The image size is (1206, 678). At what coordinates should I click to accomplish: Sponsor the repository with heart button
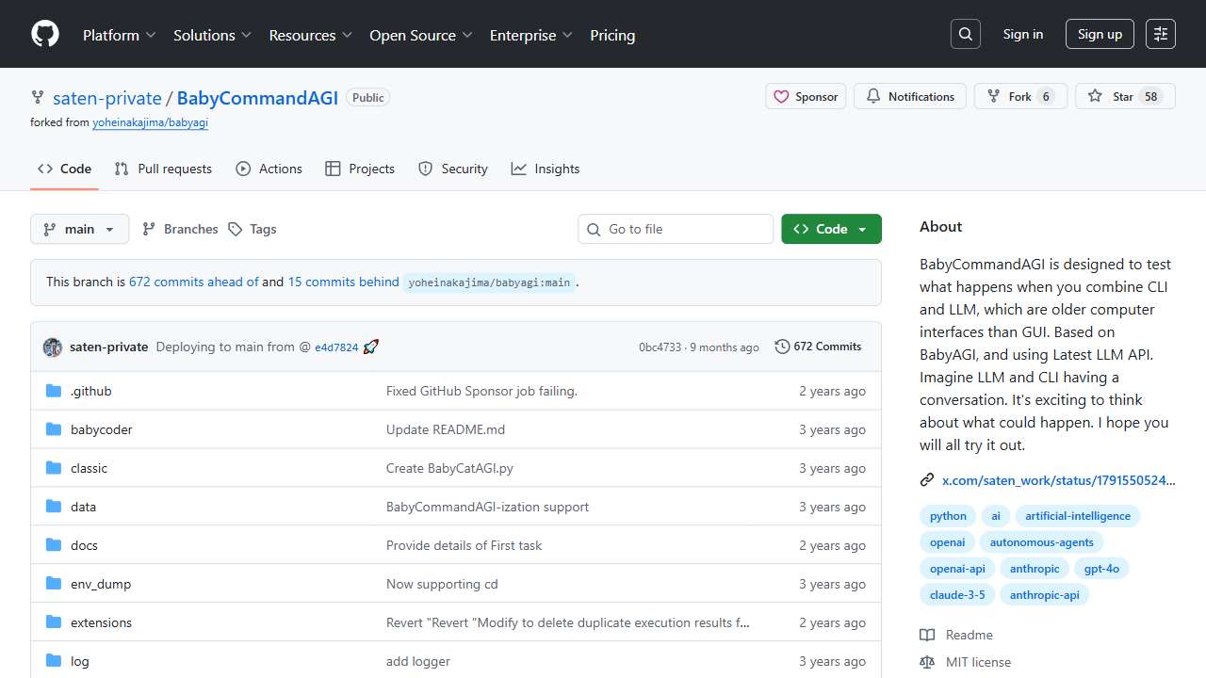806,97
